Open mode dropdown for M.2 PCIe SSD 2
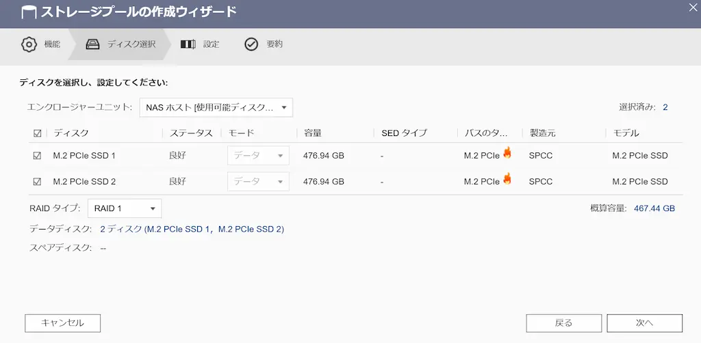The height and width of the screenshot is (343, 701). (258, 182)
